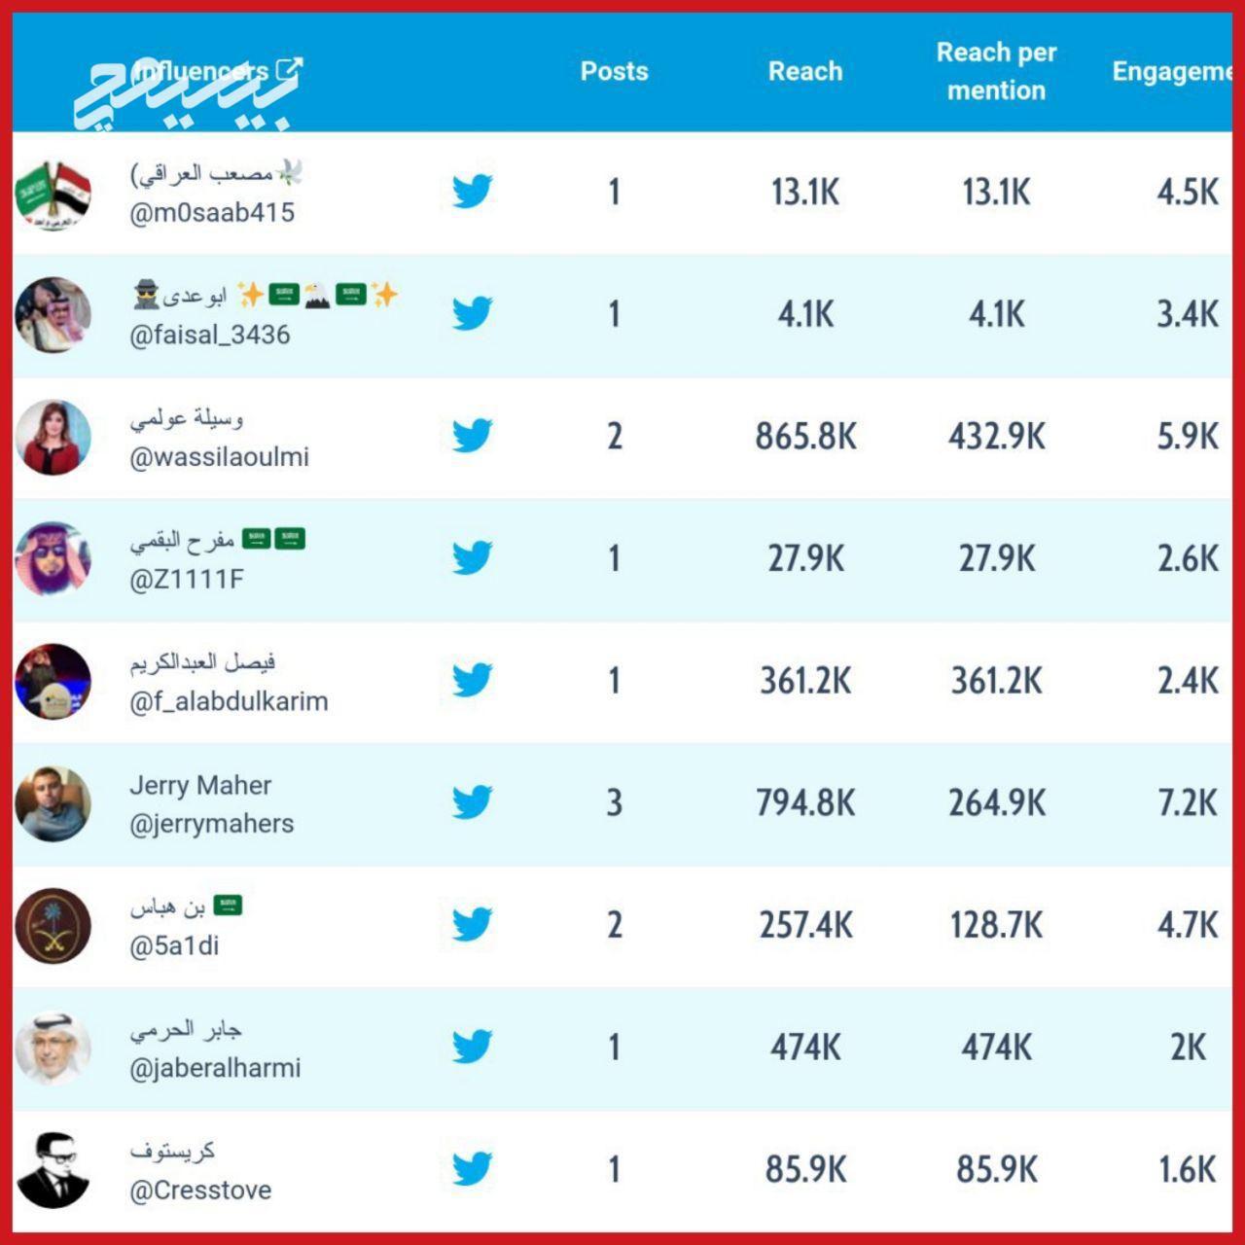Click the @m0saab415 flags avatar
The height and width of the screenshot is (1245, 1245).
(x=53, y=194)
